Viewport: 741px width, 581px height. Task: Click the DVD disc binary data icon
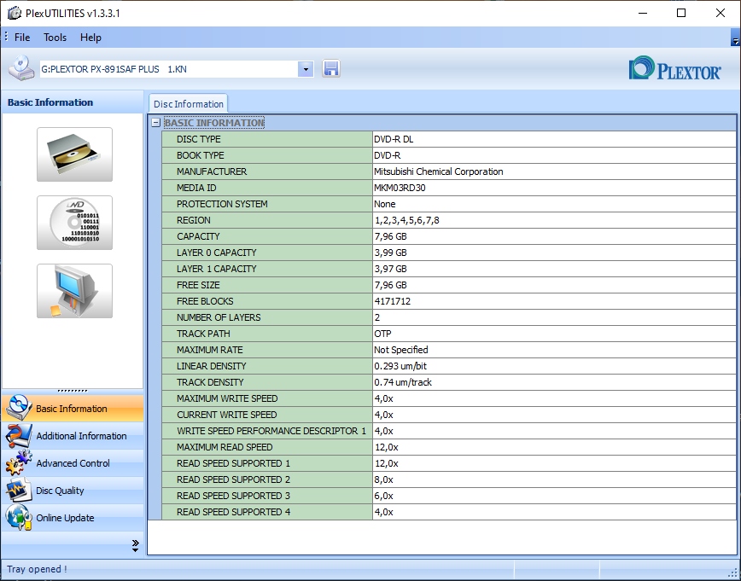(74, 223)
